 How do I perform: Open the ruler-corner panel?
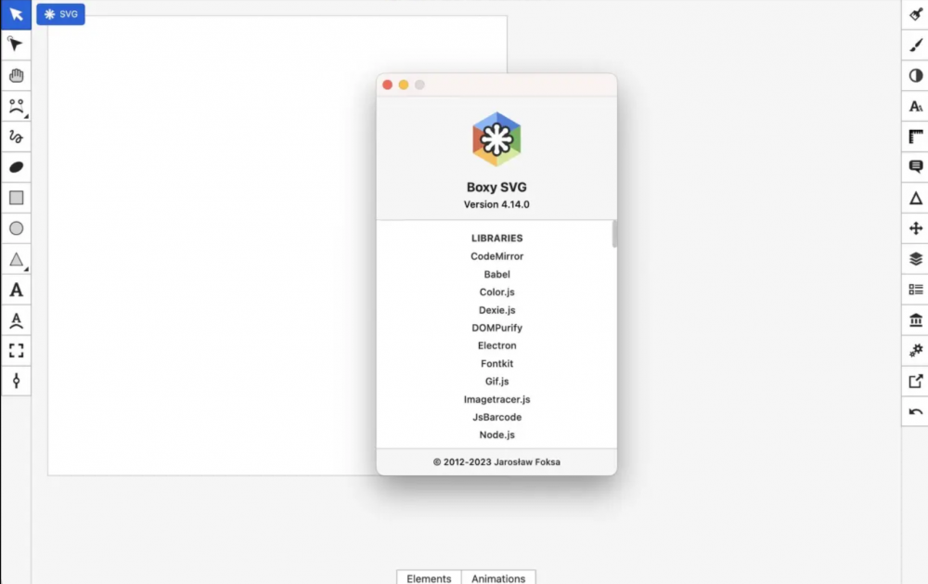(x=916, y=136)
